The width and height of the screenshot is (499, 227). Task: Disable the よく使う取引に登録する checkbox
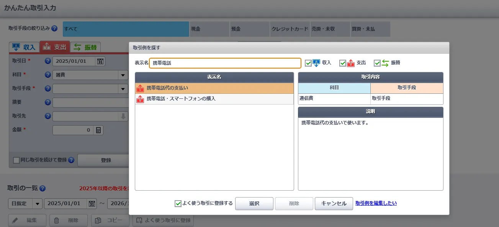177,203
